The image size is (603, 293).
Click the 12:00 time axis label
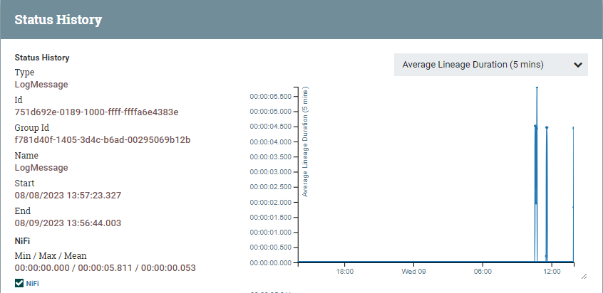click(x=552, y=272)
